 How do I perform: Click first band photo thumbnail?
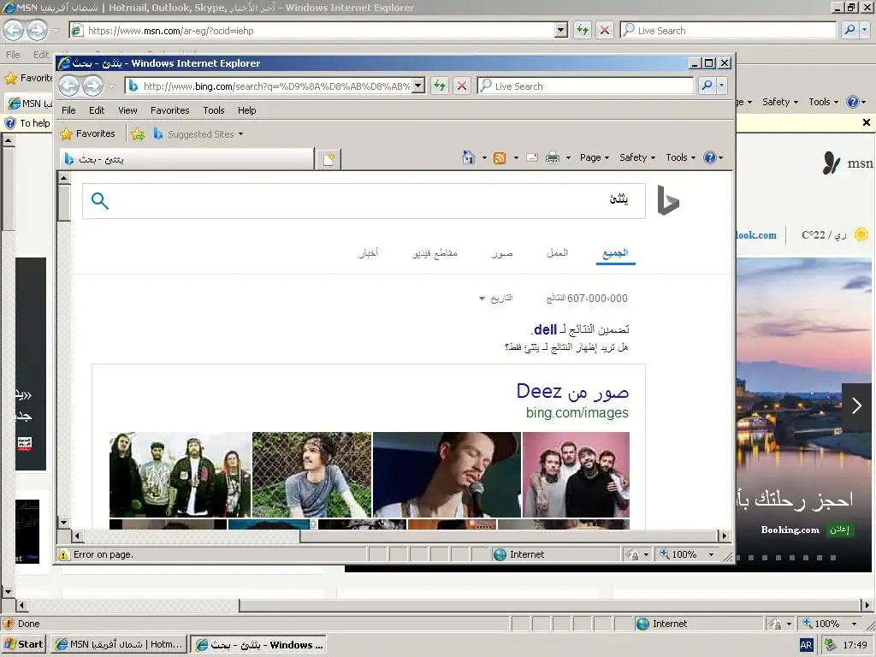(x=181, y=474)
